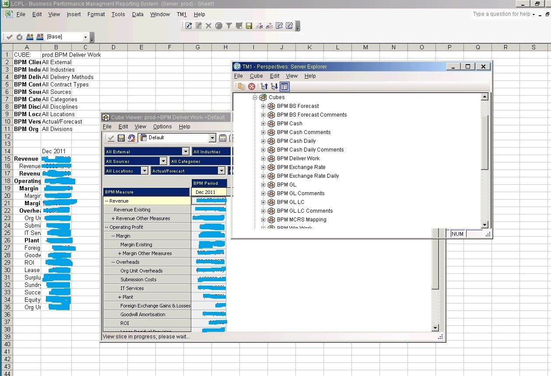
Task: Open the Format menu in Excel
Action: [96, 14]
